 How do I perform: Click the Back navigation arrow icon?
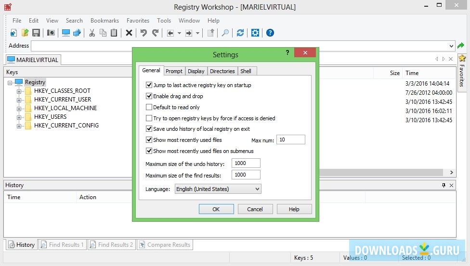point(170,33)
